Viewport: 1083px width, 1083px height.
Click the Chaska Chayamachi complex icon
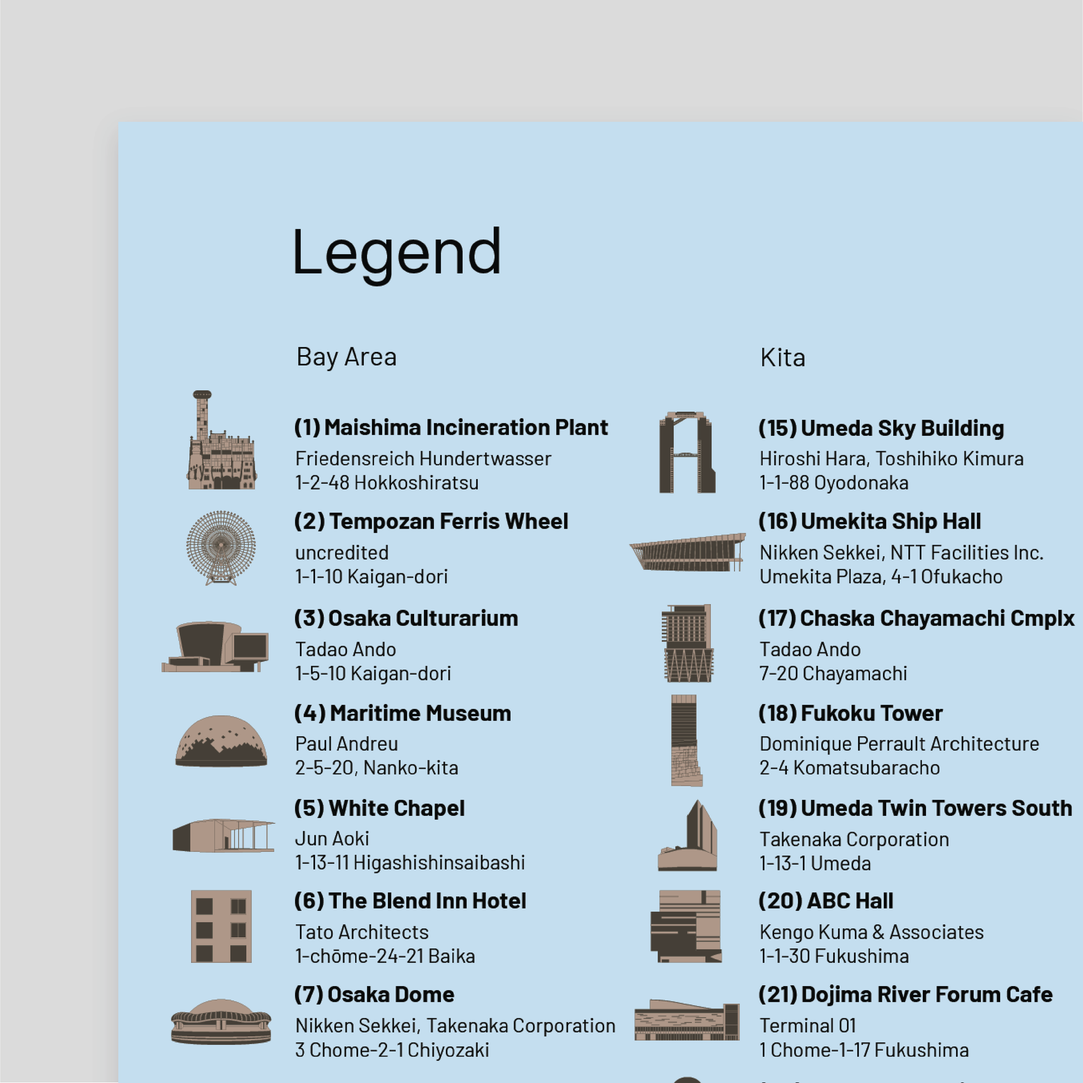[687, 643]
